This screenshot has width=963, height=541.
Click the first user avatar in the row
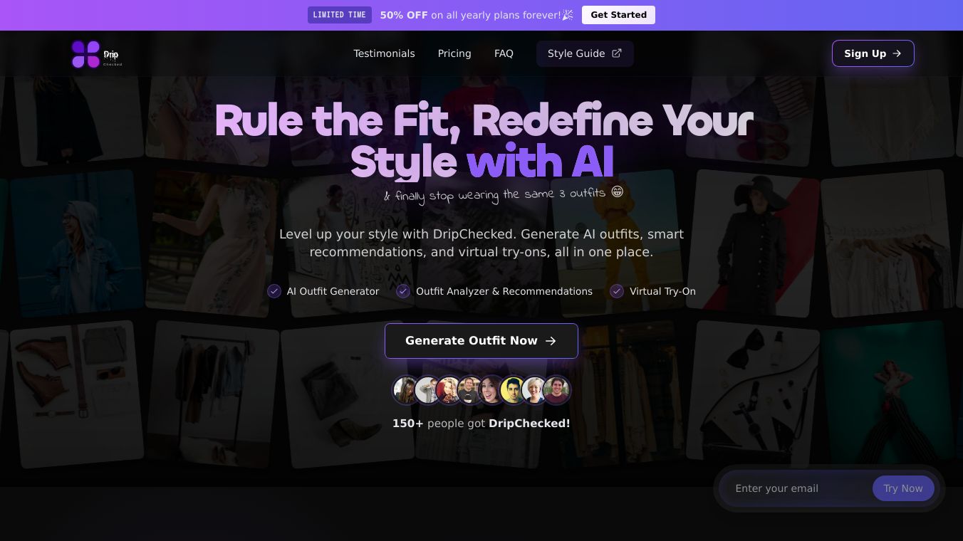pyautogui.click(x=406, y=390)
